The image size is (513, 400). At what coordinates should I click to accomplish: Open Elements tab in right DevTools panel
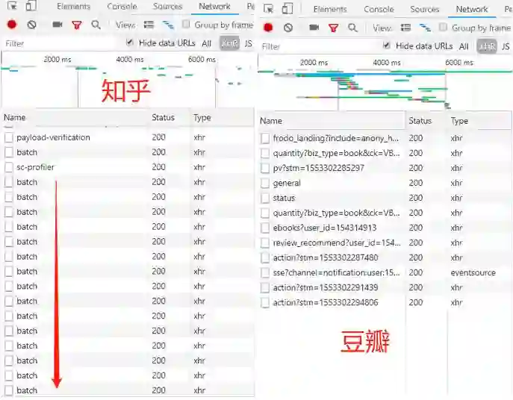tap(330, 9)
